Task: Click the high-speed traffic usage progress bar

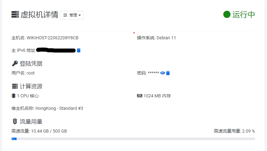Action: coord(133,139)
